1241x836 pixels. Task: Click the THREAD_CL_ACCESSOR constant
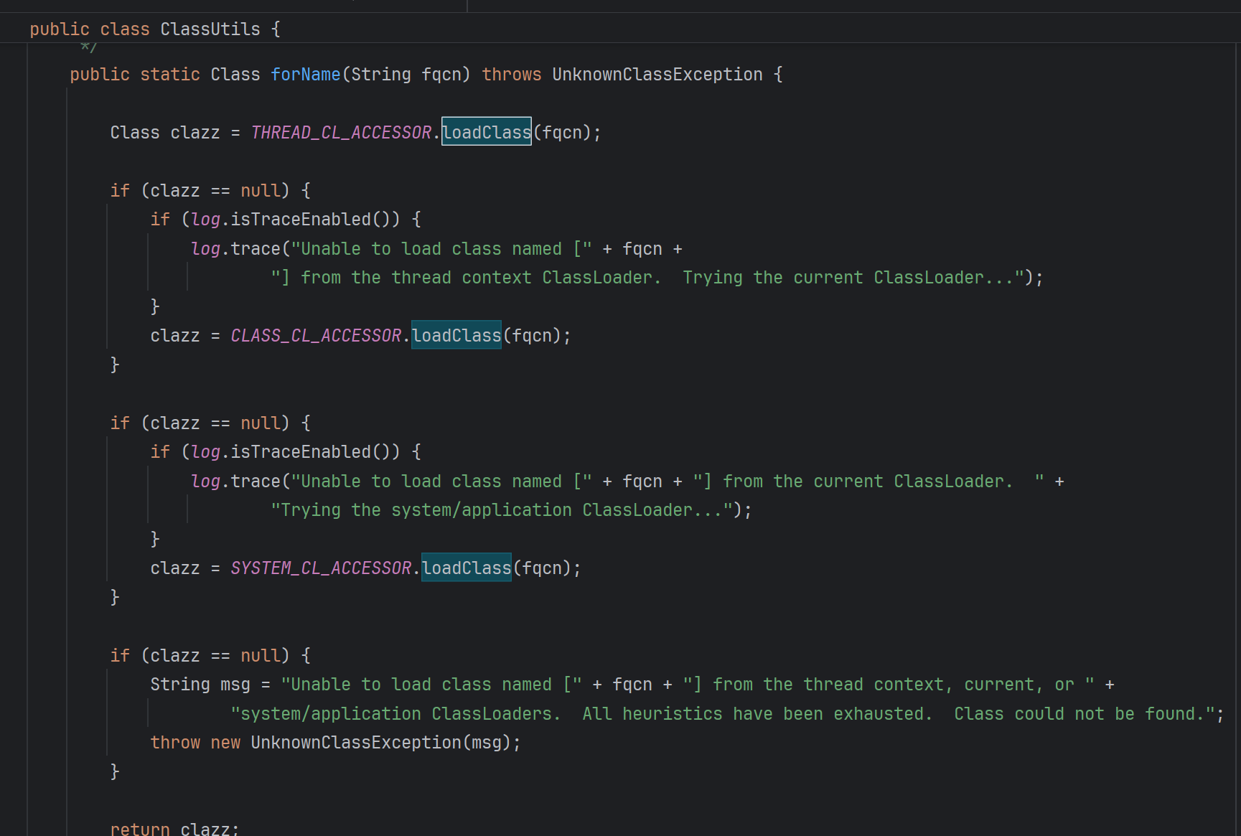pos(341,133)
